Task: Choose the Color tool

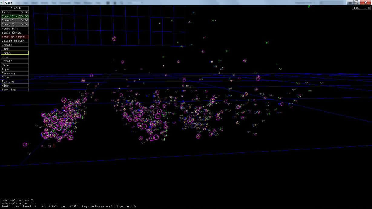Action: point(15,77)
